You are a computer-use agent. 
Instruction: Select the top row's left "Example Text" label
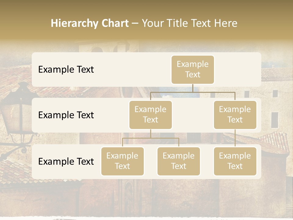(66, 69)
